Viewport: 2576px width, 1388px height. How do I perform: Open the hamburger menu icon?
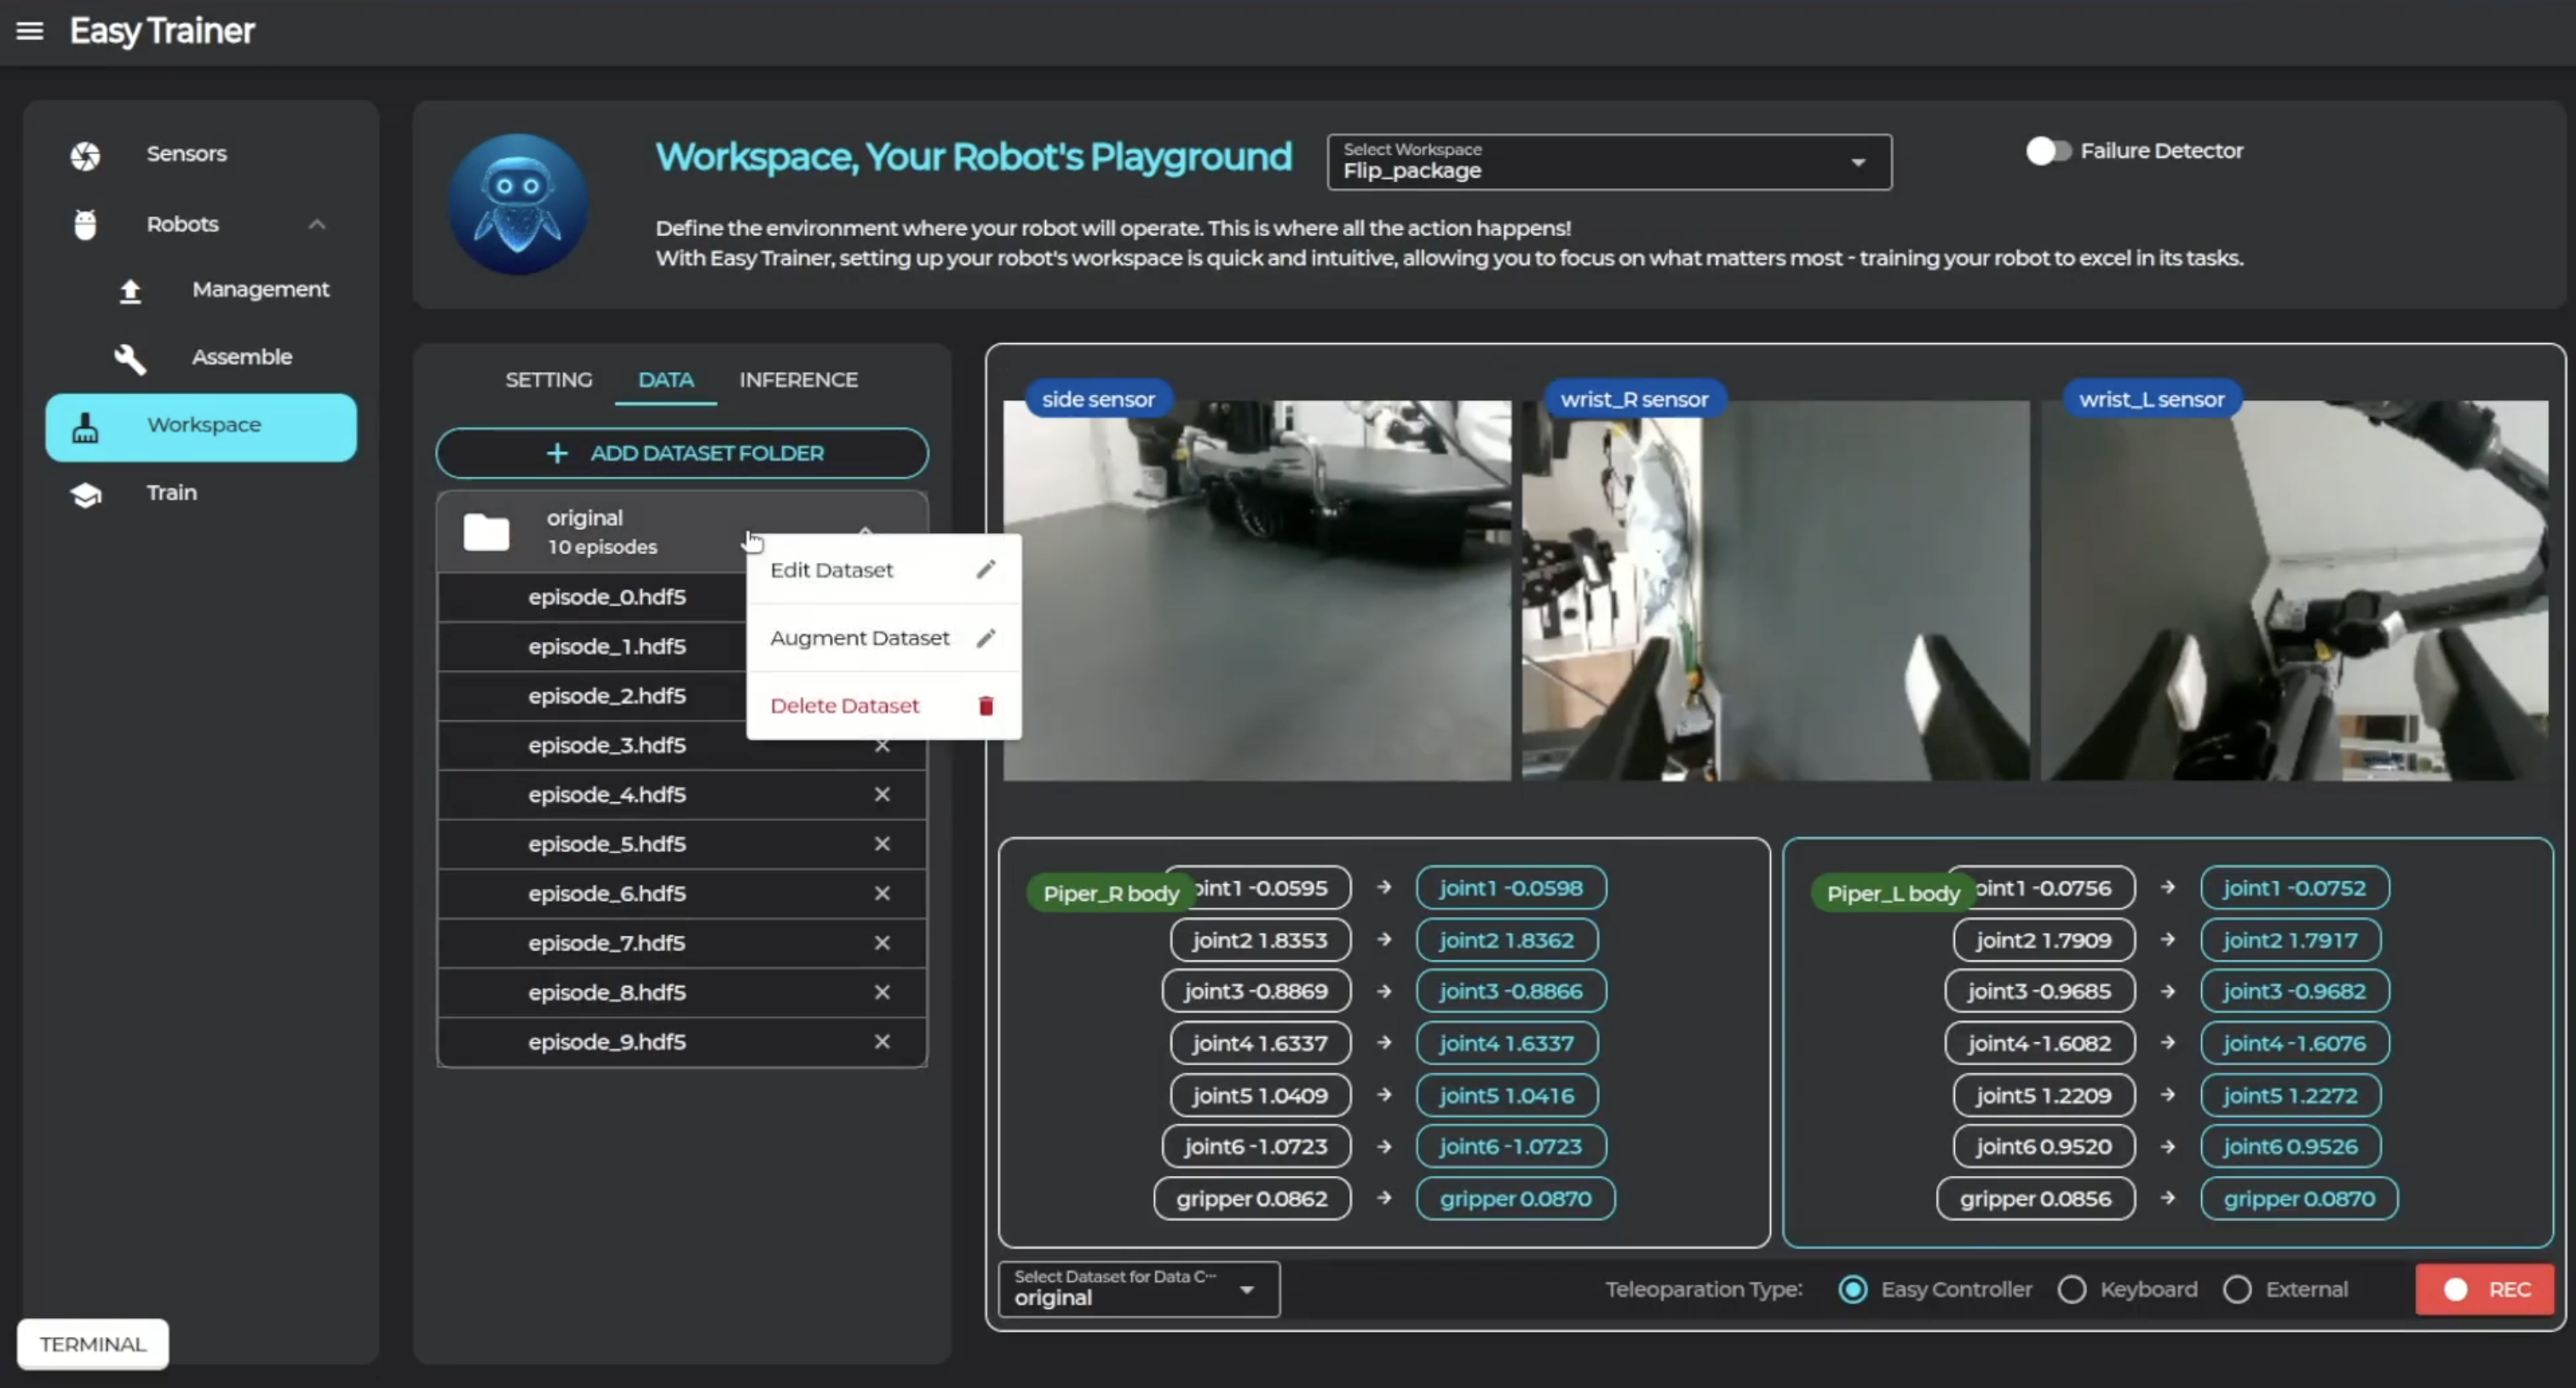[30, 31]
